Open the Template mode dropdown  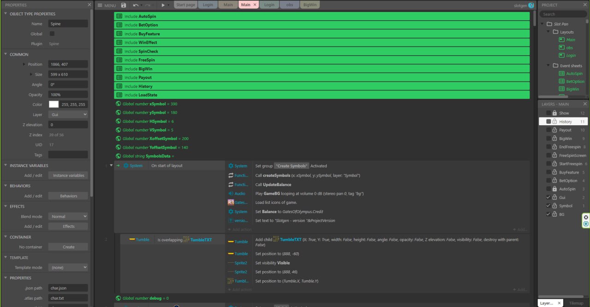coord(68,267)
